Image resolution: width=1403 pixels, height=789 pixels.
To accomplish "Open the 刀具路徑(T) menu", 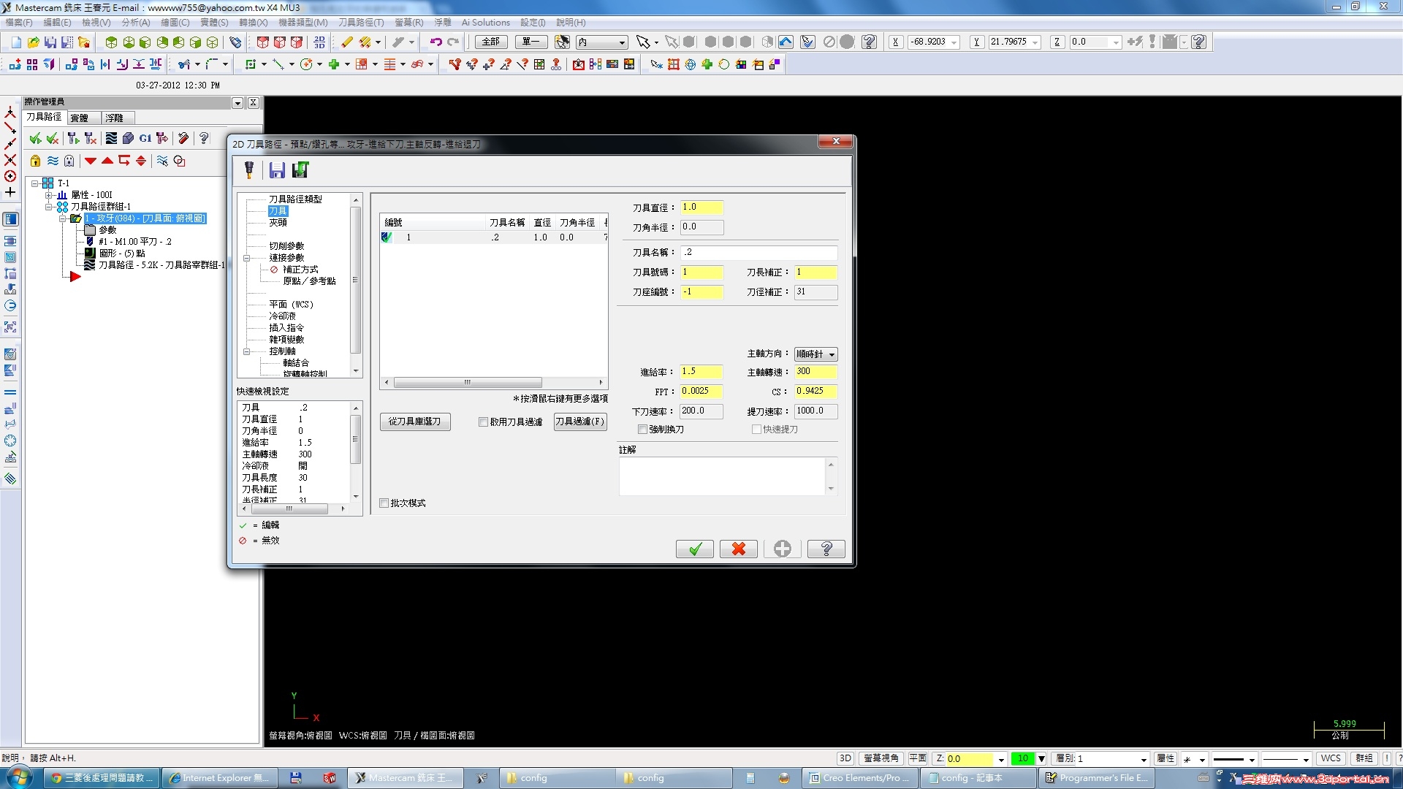I will click(x=360, y=23).
